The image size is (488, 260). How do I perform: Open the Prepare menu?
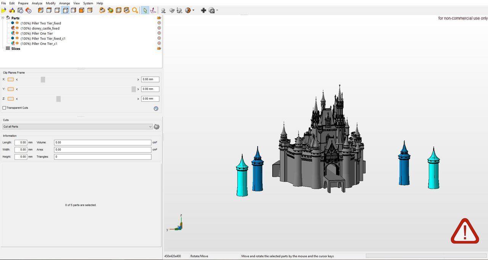pyautogui.click(x=23, y=3)
